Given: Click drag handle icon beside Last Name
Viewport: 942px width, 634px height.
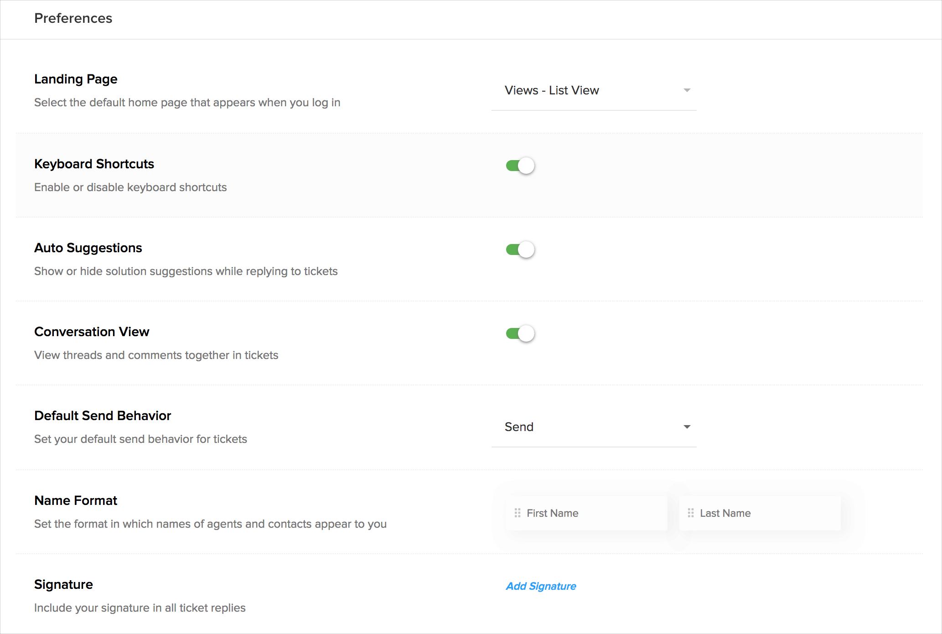Looking at the screenshot, I should (691, 513).
